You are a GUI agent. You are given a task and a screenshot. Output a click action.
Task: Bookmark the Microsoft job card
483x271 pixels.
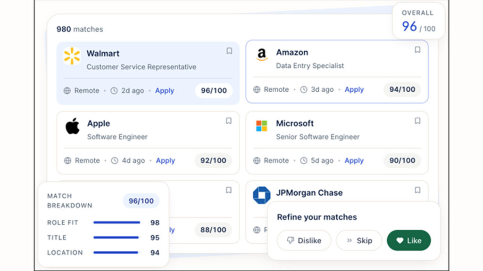(417, 121)
